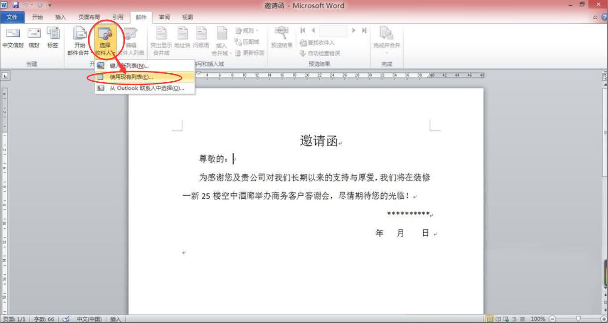
Task: Click the 邀请函 title text in the document
Action: (x=319, y=141)
